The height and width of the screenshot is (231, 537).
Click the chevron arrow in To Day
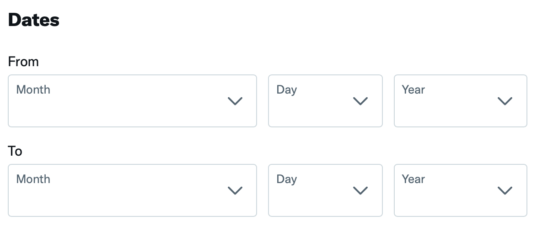coord(360,191)
